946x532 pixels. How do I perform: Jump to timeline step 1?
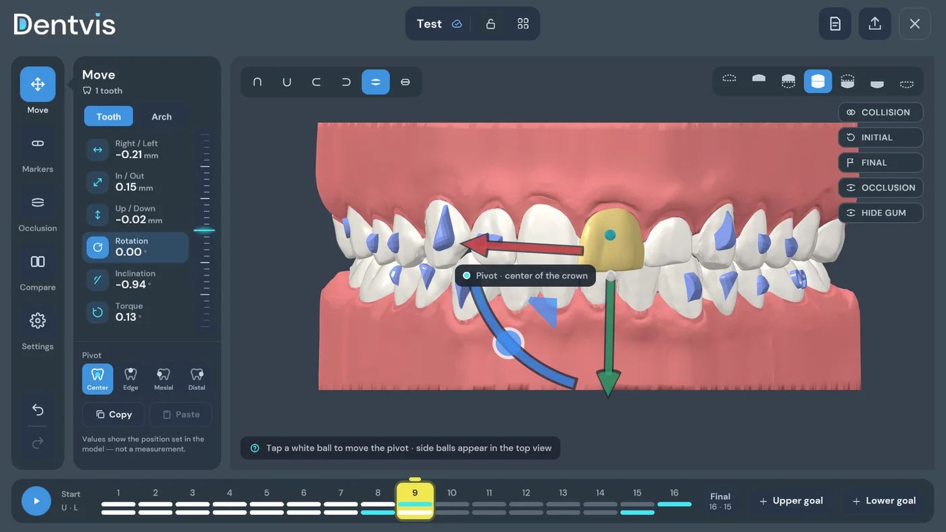[118, 501]
